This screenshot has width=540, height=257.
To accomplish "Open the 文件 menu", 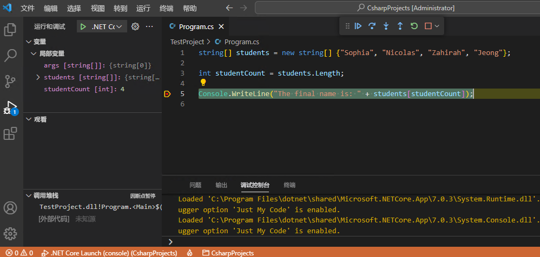I will (x=28, y=8).
